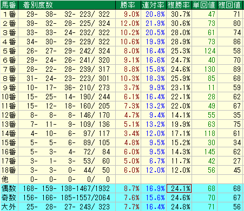Click 単回値 124 in the 5番 row
Screen dimensions: 244x211
pos(205,51)
